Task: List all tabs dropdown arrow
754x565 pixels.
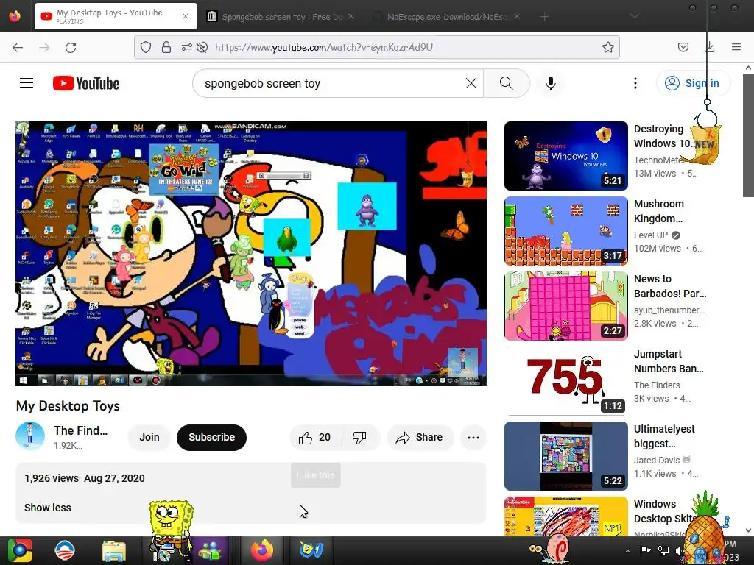Action: click(x=635, y=16)
